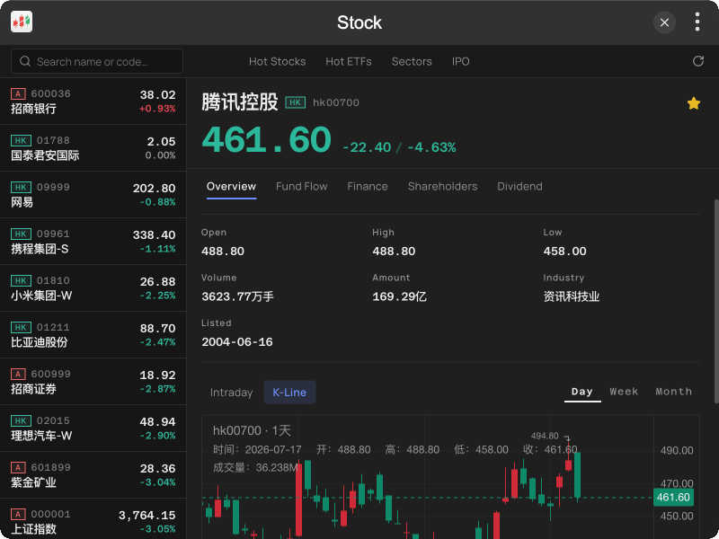The width and height of the screenshot is (719, 539).
Task: Click the +0.93% change of 招商银行
Action: (x=157, y=109)
